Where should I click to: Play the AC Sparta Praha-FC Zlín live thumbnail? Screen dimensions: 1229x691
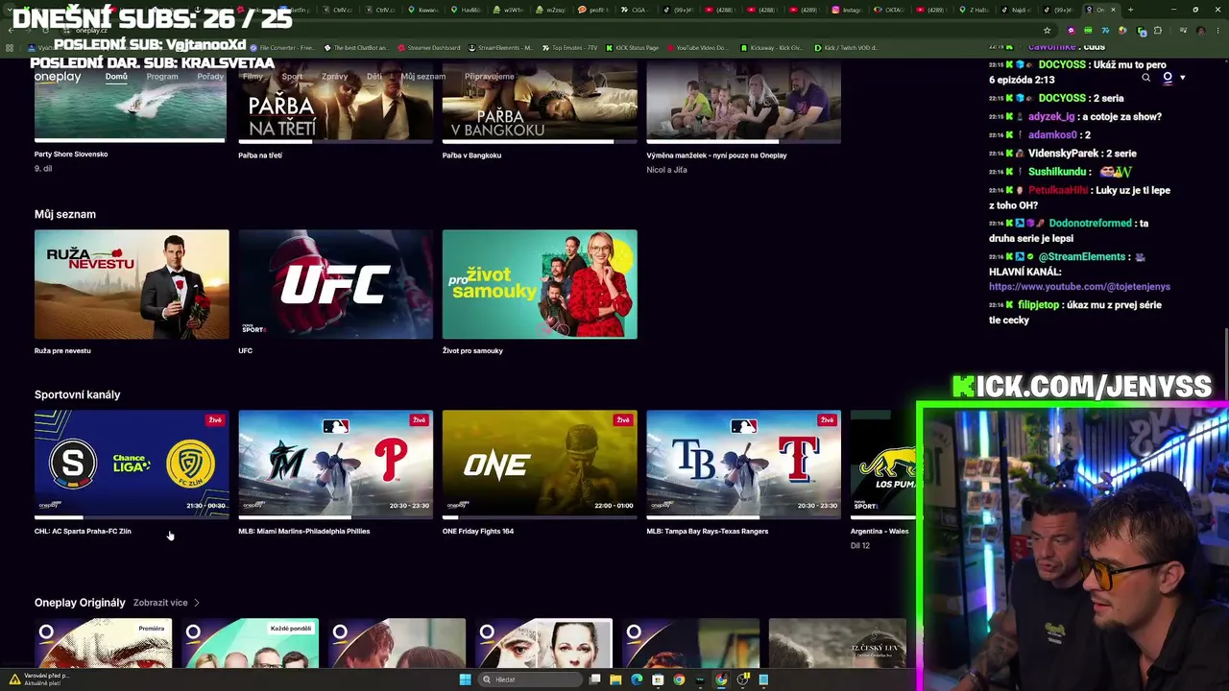pyautogui.click(x=132, y=465)
